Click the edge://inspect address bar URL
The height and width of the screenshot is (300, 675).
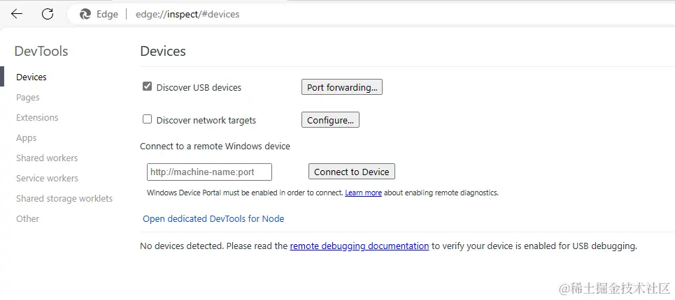pos(187,14)
